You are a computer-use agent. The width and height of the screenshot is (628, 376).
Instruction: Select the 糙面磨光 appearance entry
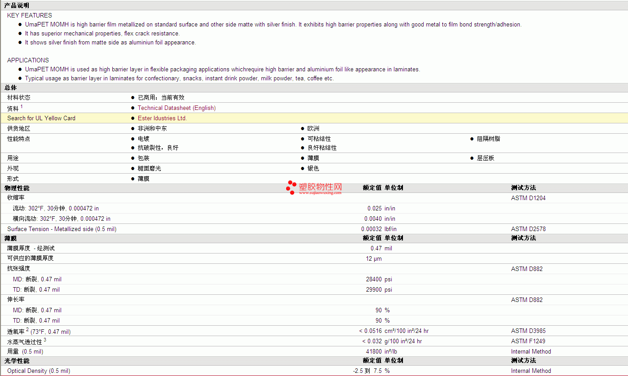pyautogui.click(x=149, y=169)
